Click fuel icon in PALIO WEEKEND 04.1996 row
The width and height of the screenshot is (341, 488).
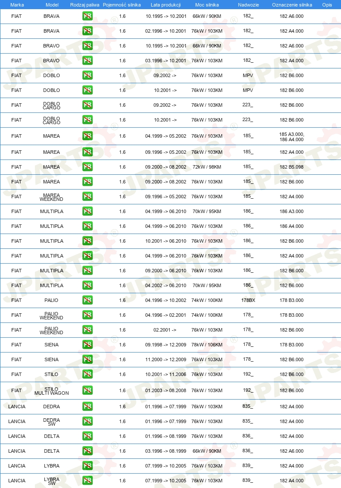[x=88, y=315]
